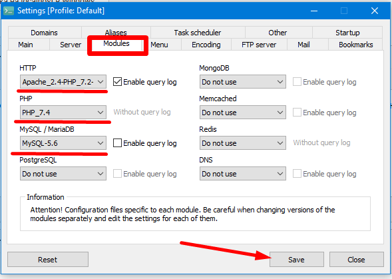Expand the DNS dropdown
The height and width of the screenshot is (279, 392).
coord(243,174)
